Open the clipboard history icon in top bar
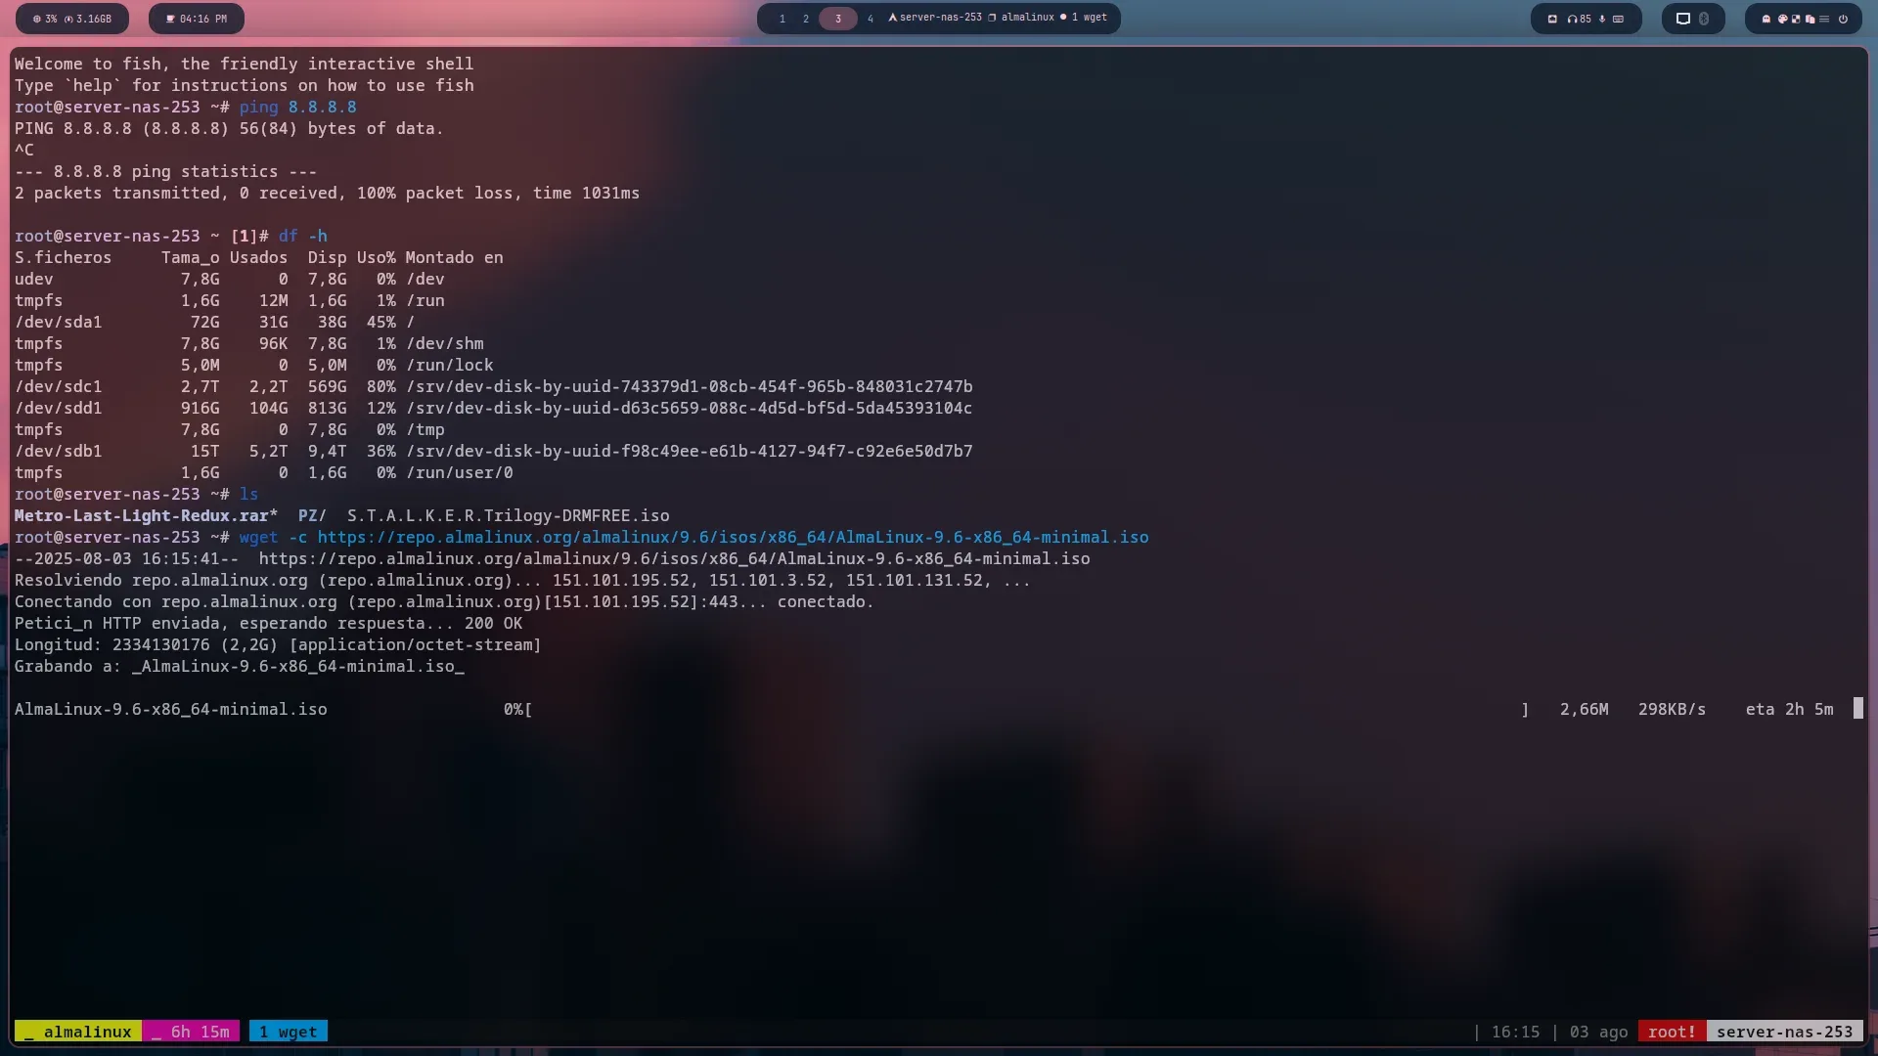1878x1056 pixels. point(1810,19)
